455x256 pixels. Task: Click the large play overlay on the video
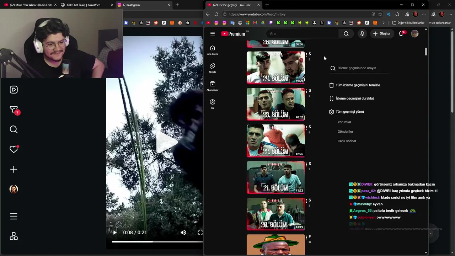(166, 142)
